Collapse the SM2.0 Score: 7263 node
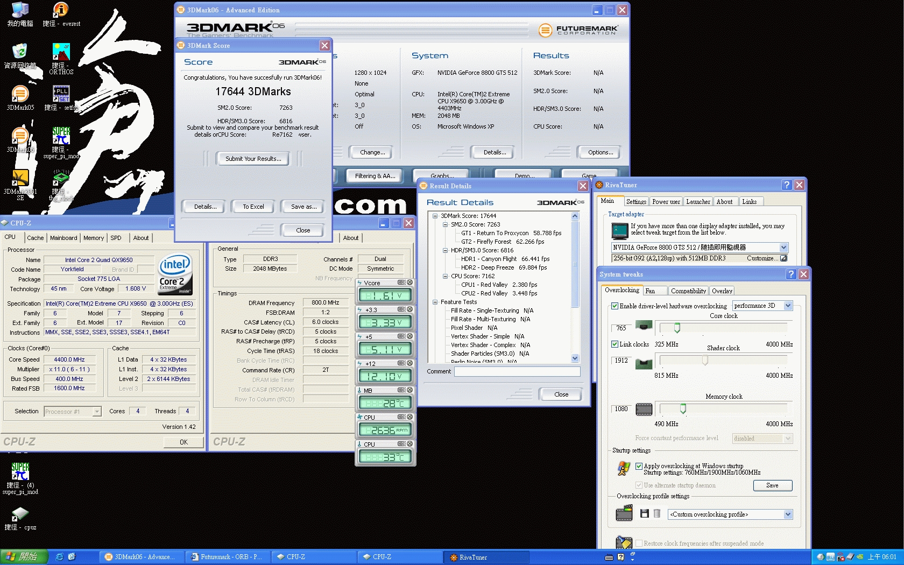Image resolution: width=904 pixels, height=565 pixels. point(445,224)
